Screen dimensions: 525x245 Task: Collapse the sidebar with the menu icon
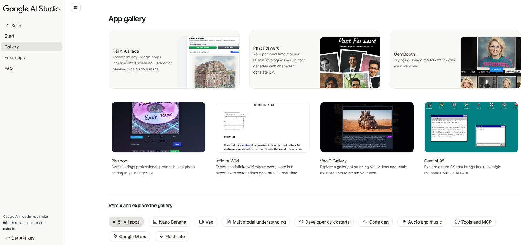(x=76, y=8)
